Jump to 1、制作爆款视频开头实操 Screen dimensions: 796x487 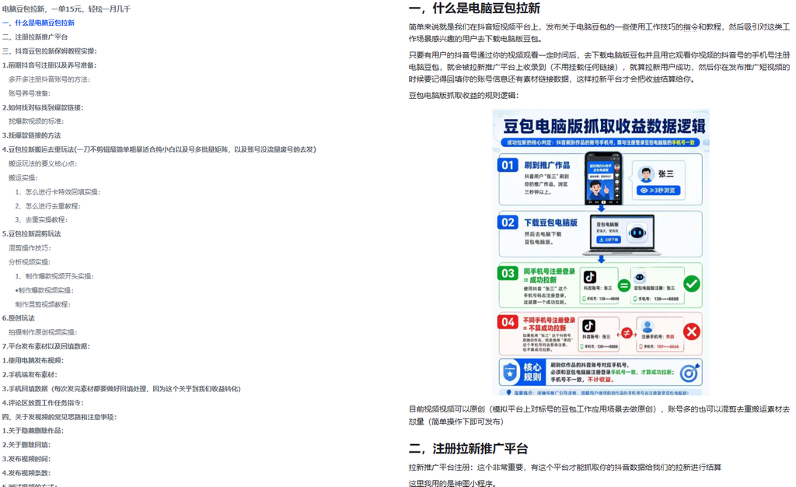[54, 276]
